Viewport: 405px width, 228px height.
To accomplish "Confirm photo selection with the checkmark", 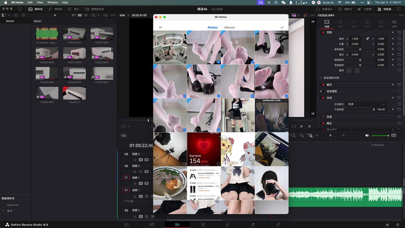I will coord(282,27).
